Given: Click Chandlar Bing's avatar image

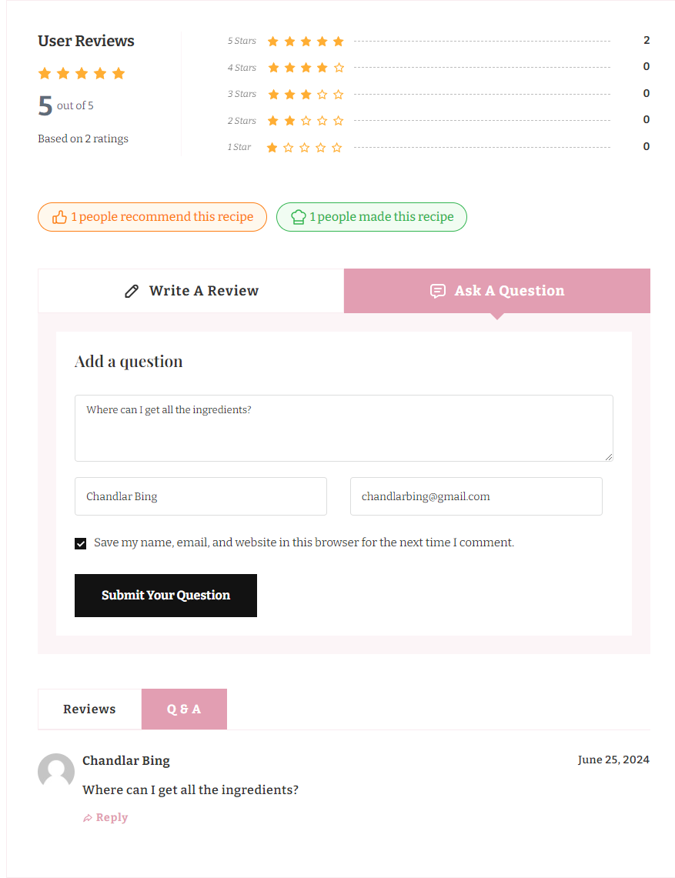Looking at the screenshot, I should point(56,771).
